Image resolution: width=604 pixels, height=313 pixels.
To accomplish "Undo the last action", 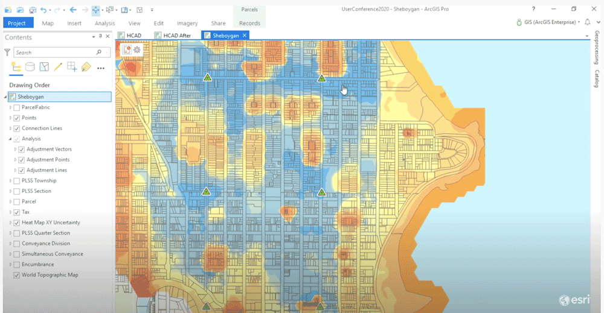I will click(43, 10).
